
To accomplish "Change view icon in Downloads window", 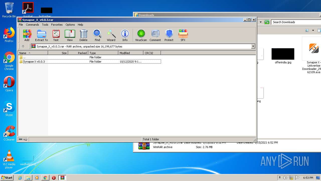I will pyautogui.click(x=307, y=30).
